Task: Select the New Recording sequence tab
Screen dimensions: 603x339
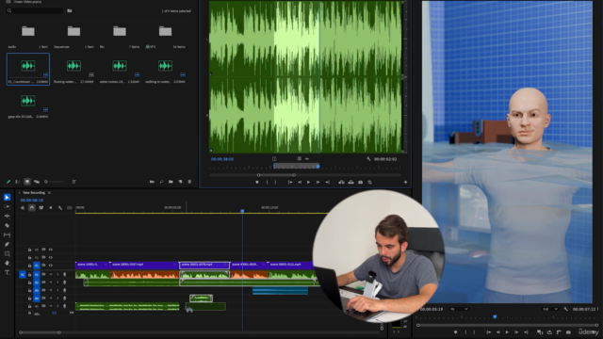Action: (34, 192)
